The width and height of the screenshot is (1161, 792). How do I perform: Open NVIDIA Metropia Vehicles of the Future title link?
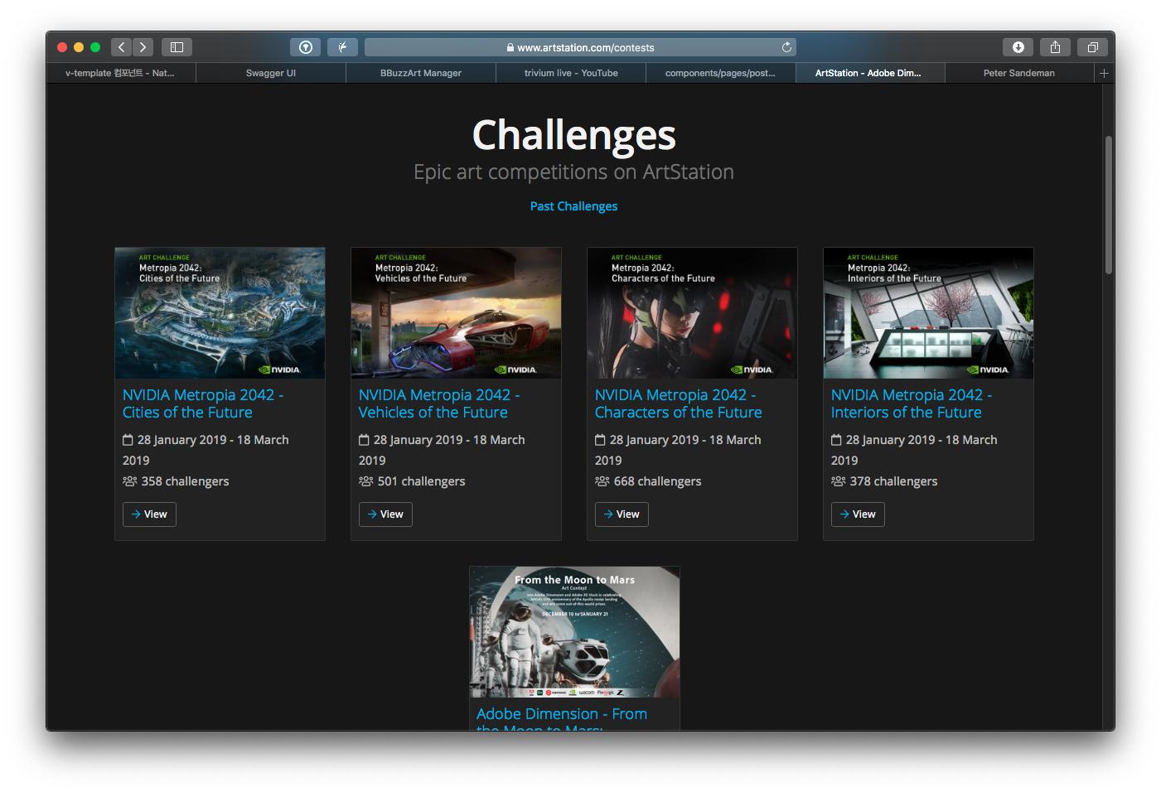click(x=439, y=403)
